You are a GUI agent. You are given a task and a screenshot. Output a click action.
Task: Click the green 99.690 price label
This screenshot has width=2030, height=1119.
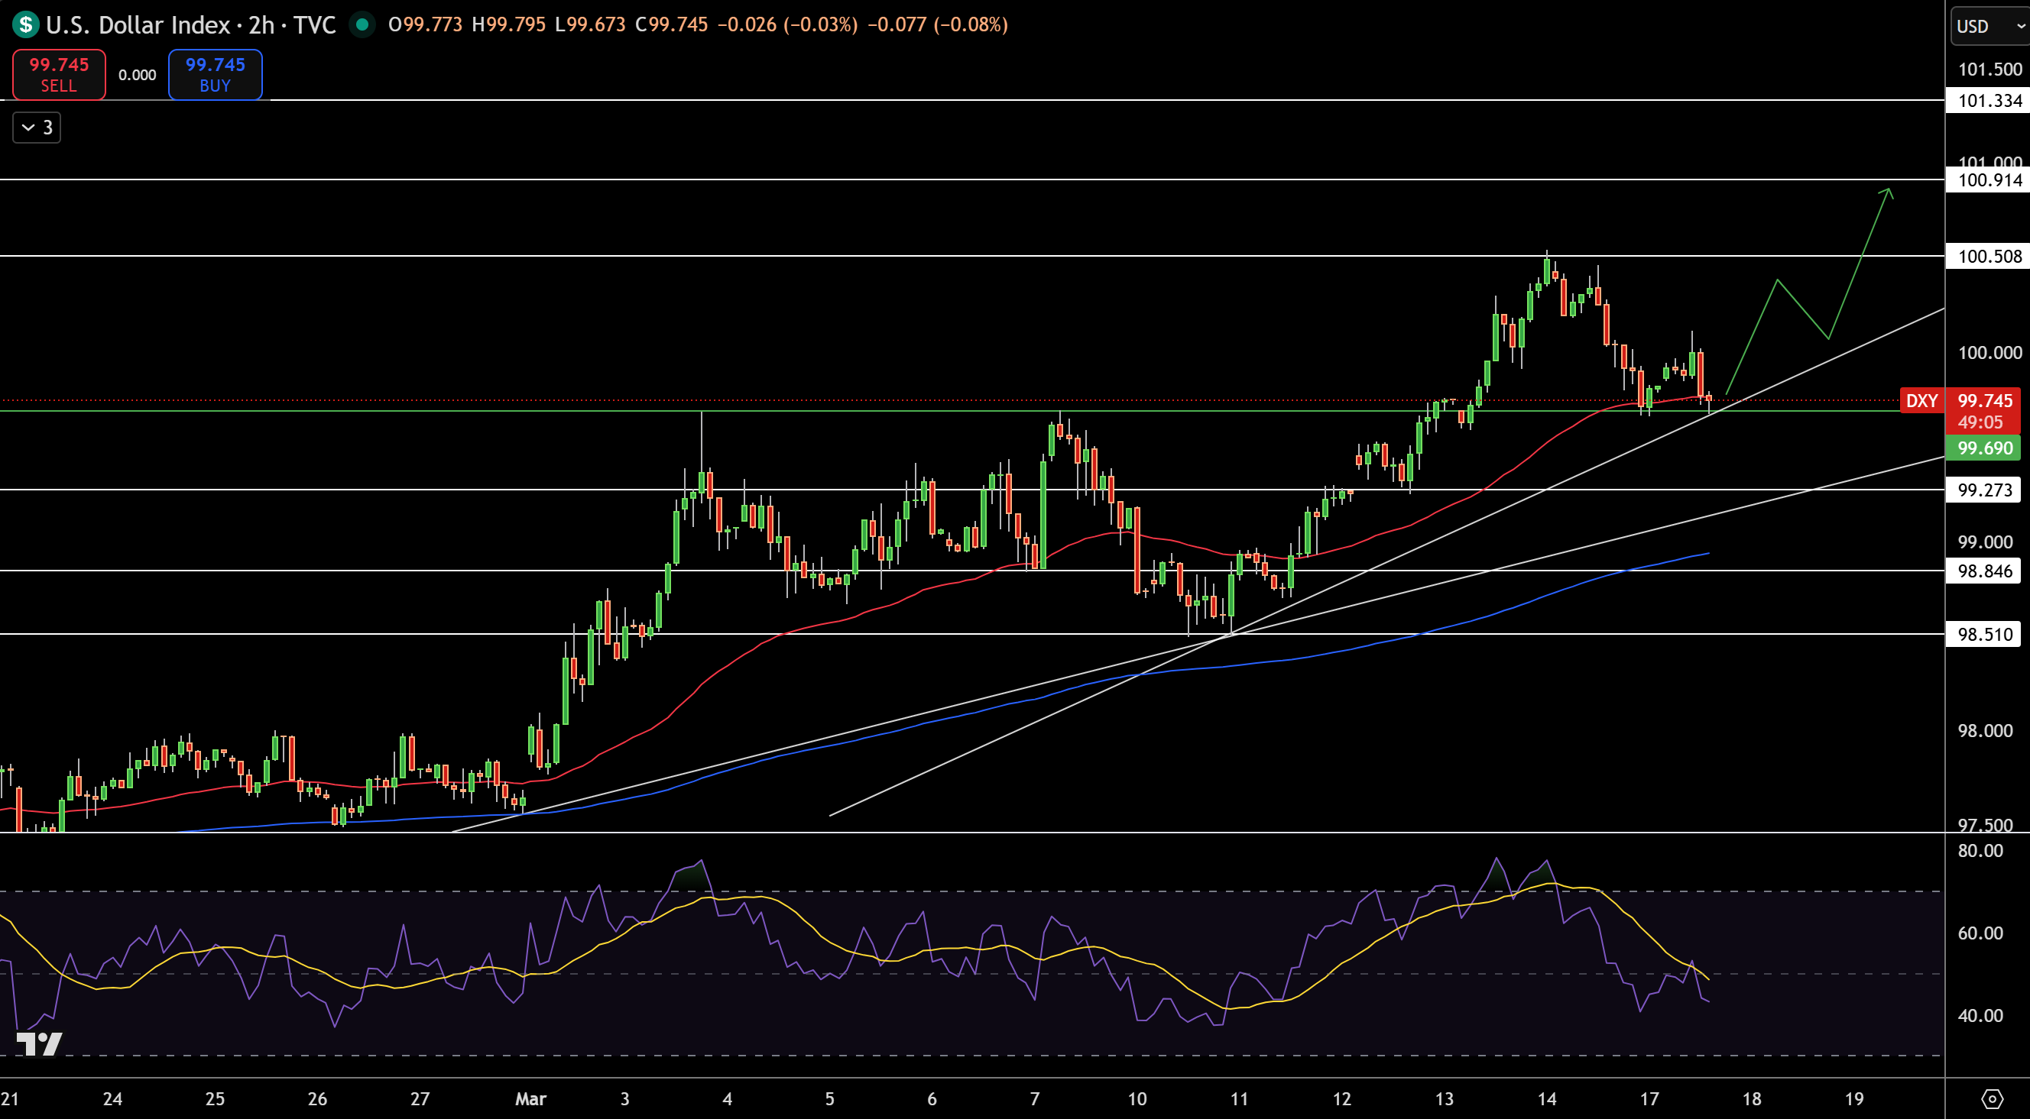tap(1983, 448)
